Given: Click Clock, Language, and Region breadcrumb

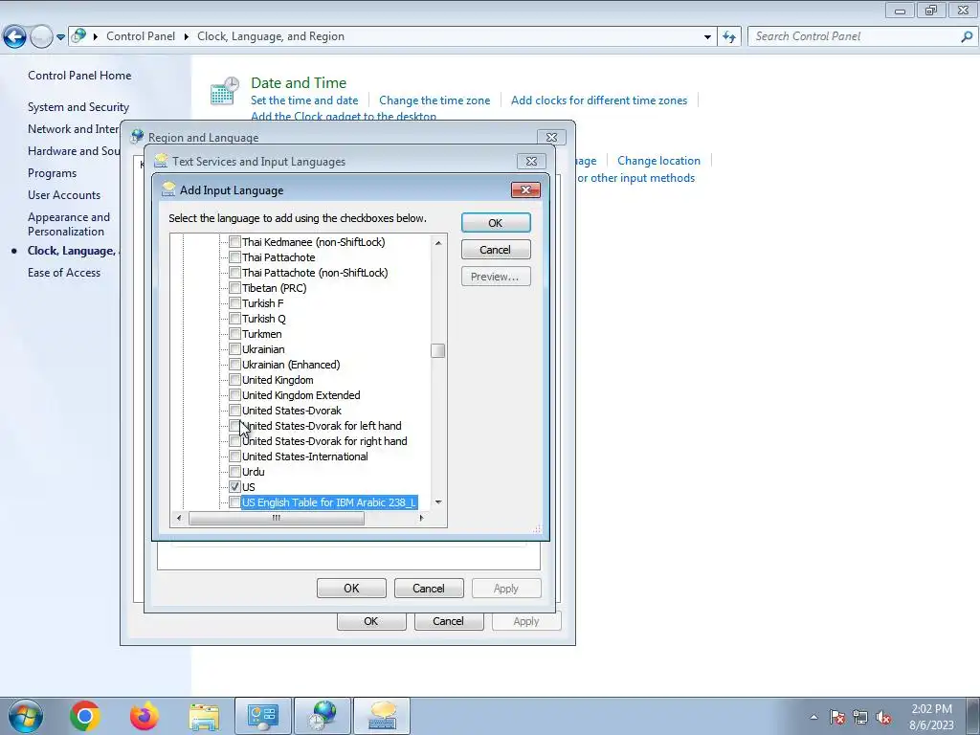Looking at the screenshot, I should pos(271,36).
